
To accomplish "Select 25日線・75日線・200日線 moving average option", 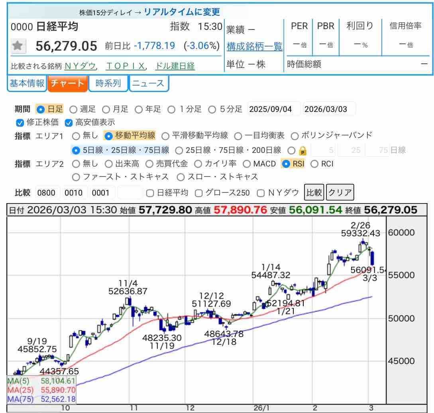I will click(x=179, y=150).
